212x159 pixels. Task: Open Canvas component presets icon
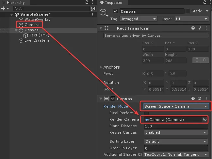[x=200, y=99]
